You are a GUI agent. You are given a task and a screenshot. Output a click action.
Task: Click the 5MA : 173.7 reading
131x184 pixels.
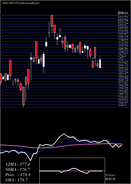[17, 180]
